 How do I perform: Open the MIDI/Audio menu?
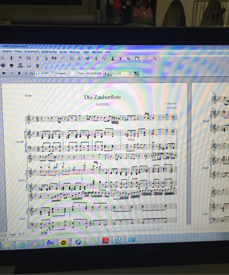pos(49,52)
